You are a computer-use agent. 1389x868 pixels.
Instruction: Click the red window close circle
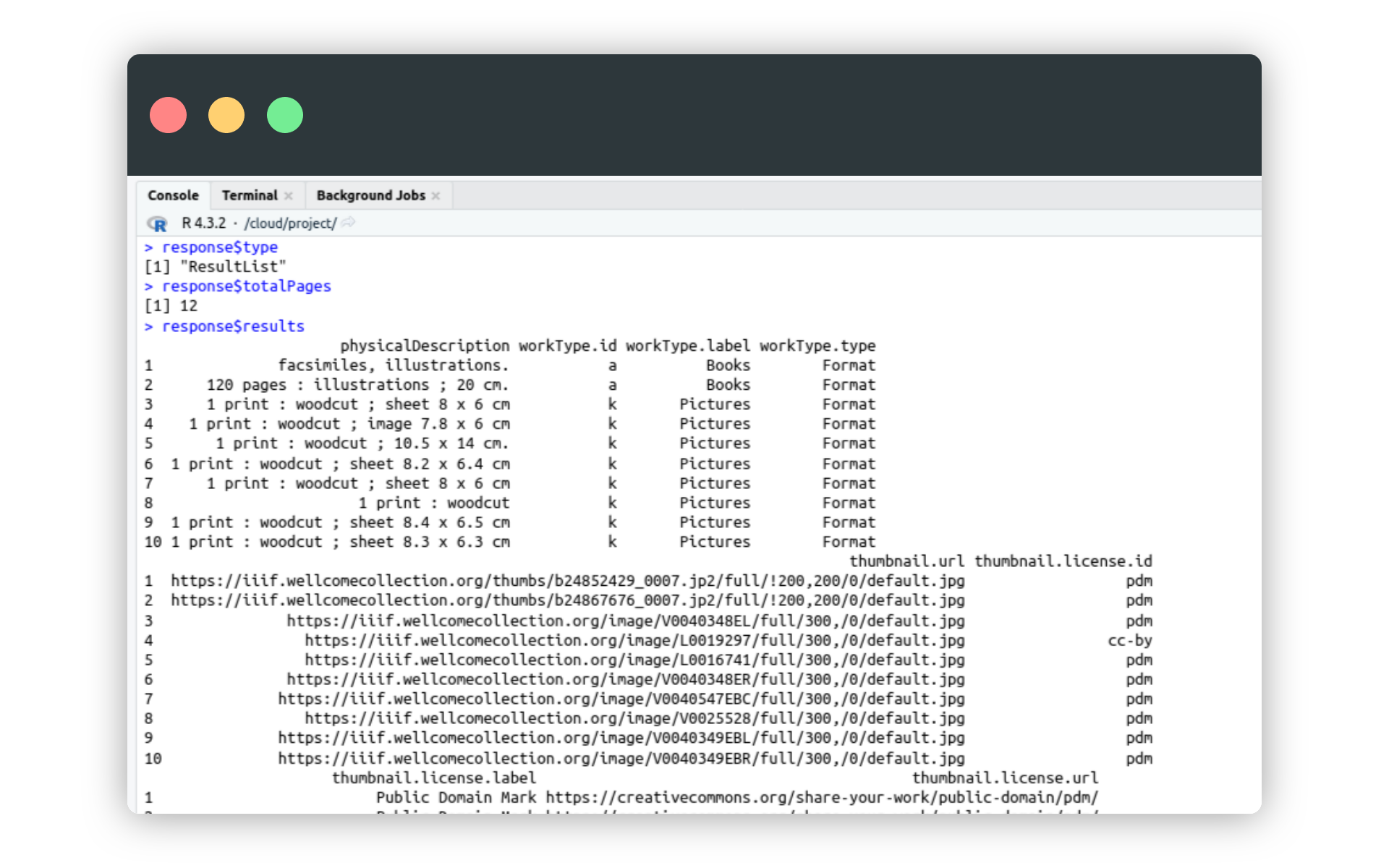click(168, 115)
